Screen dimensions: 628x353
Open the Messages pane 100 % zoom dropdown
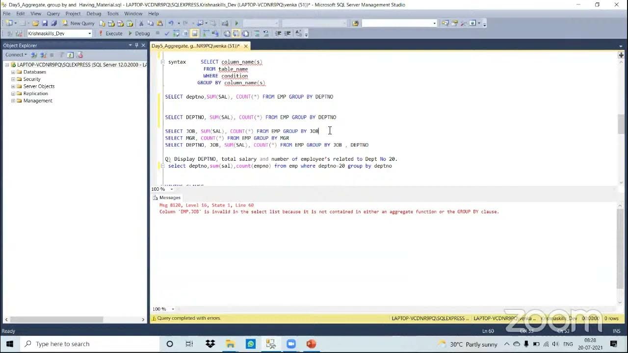pos(173,309)
